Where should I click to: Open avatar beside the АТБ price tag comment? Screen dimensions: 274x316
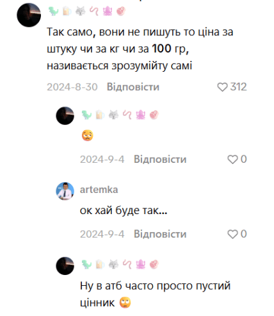[x=65, y=266]
